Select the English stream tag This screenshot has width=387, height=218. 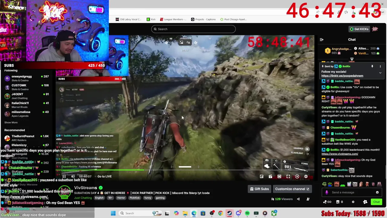pyautogui.click(x=99, y=198)
